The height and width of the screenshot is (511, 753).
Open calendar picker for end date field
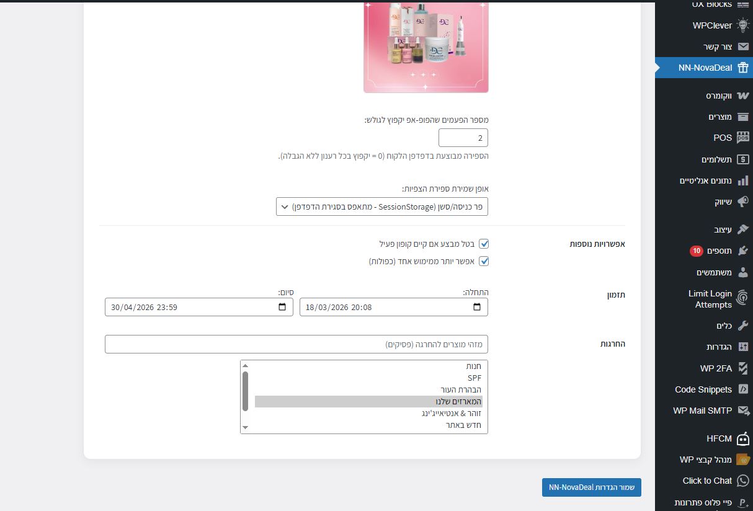(282, 307)
